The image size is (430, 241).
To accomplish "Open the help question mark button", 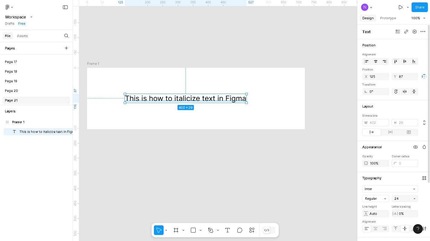I will pyautogui.click(x=418, y=229).
